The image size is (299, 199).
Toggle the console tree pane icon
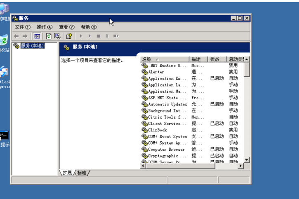(37, 36)
